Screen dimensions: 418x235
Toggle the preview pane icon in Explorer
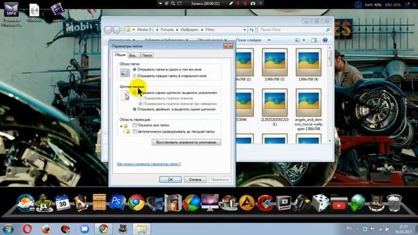[314, 40]
